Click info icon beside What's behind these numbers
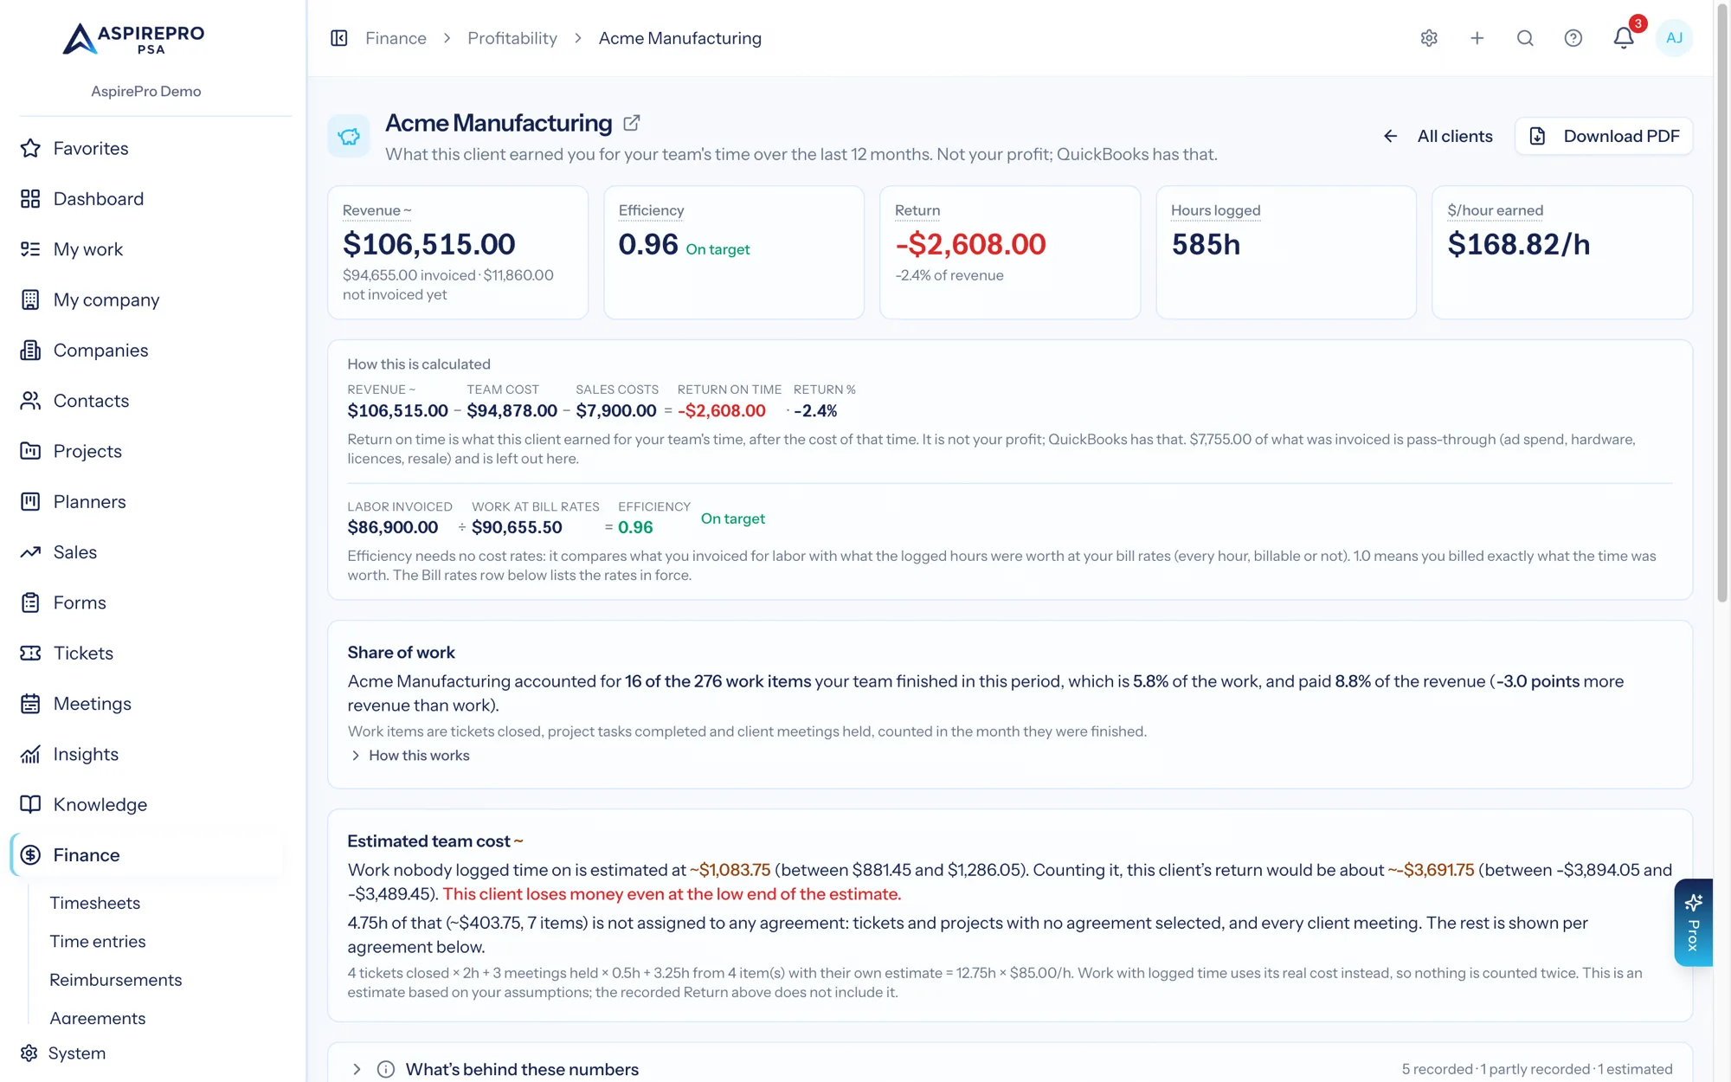Image resolution: width=1731 pixels, height=1082 pixels. pos(386,1069)
